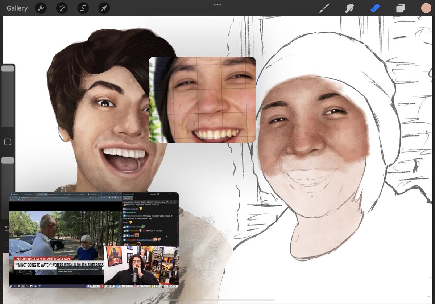Tap the three-dot multitasking button

point(217,5)
